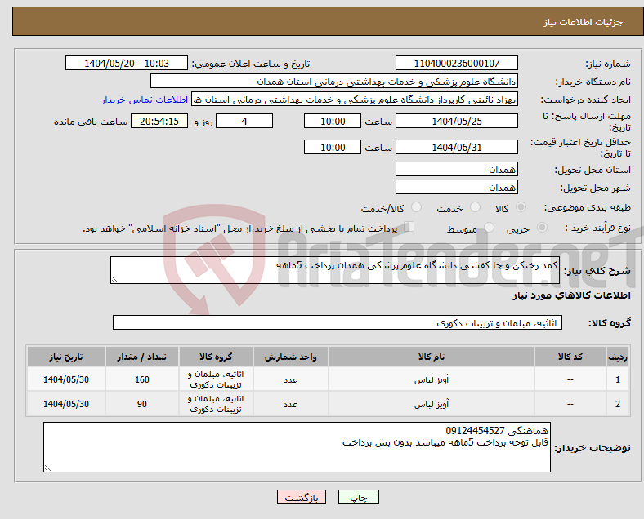Toggle the اسناد خزانه اسلامی payment checkbox
Screen dimensions: 644x519
pyautogui.click(x=409, y=227)
